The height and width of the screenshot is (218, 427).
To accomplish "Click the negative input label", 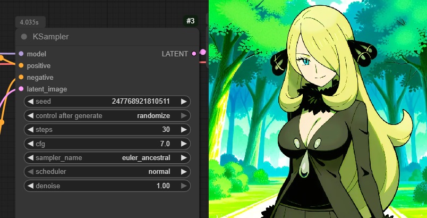I will [40, 78].
